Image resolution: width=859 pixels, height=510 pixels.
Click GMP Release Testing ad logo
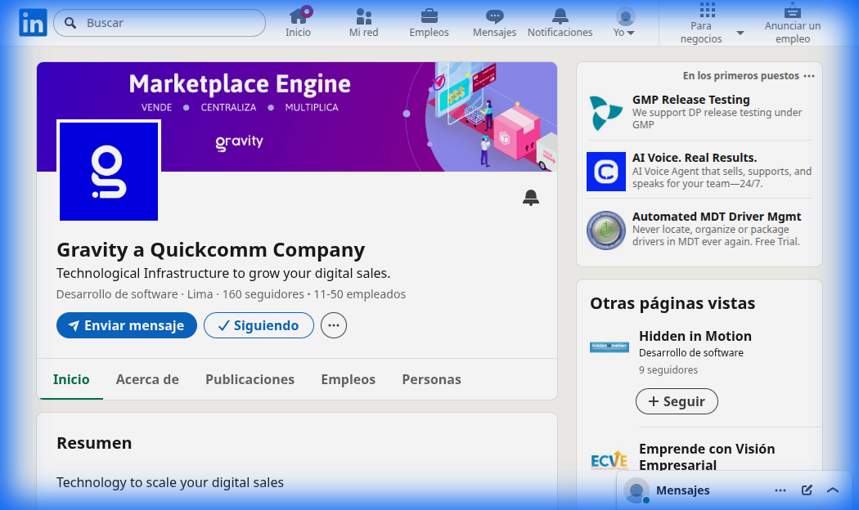[606, 113]
